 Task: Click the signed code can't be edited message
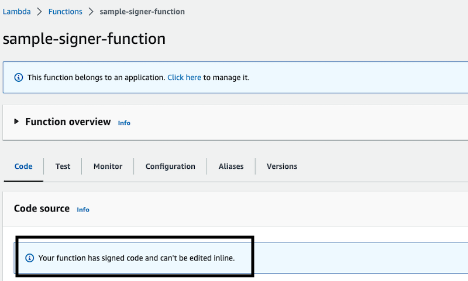tap(136, 258)
